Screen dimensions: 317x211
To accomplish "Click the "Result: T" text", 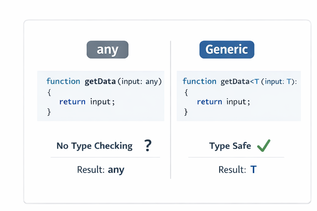I will point(237,169).
